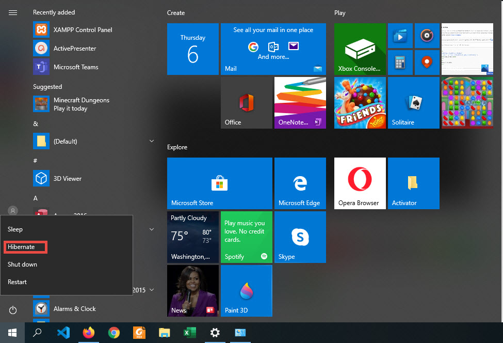This screenshot has height=343, width=503.
Task: Open XAMPP Control Panel from Recently added
Action: click(x=83, y=30)
